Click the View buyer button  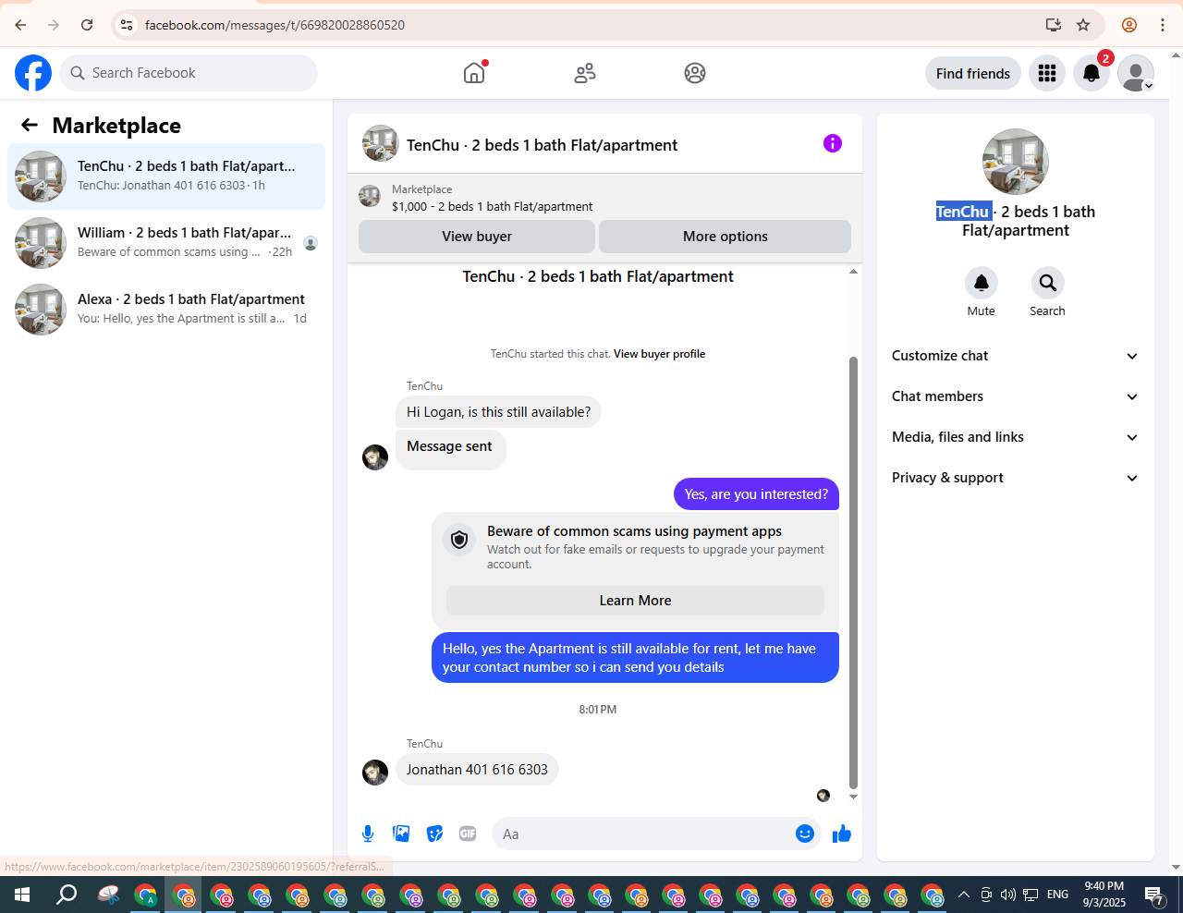click(477, 237)
